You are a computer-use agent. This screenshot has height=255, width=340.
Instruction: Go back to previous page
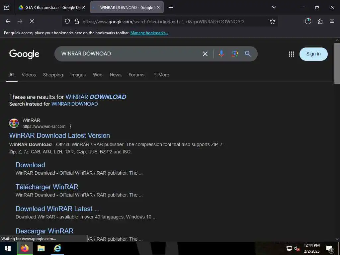pos(8,21)
